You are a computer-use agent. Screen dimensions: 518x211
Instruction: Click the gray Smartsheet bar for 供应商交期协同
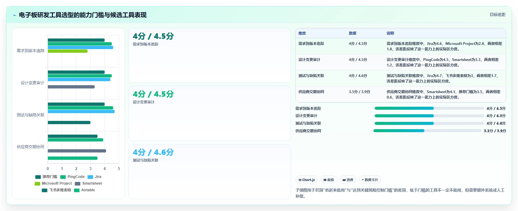77,151
